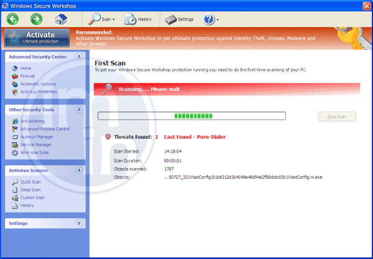Expand the Settings sidebar panel
Viewport: 373px width, 259px height.
point(79,223)
